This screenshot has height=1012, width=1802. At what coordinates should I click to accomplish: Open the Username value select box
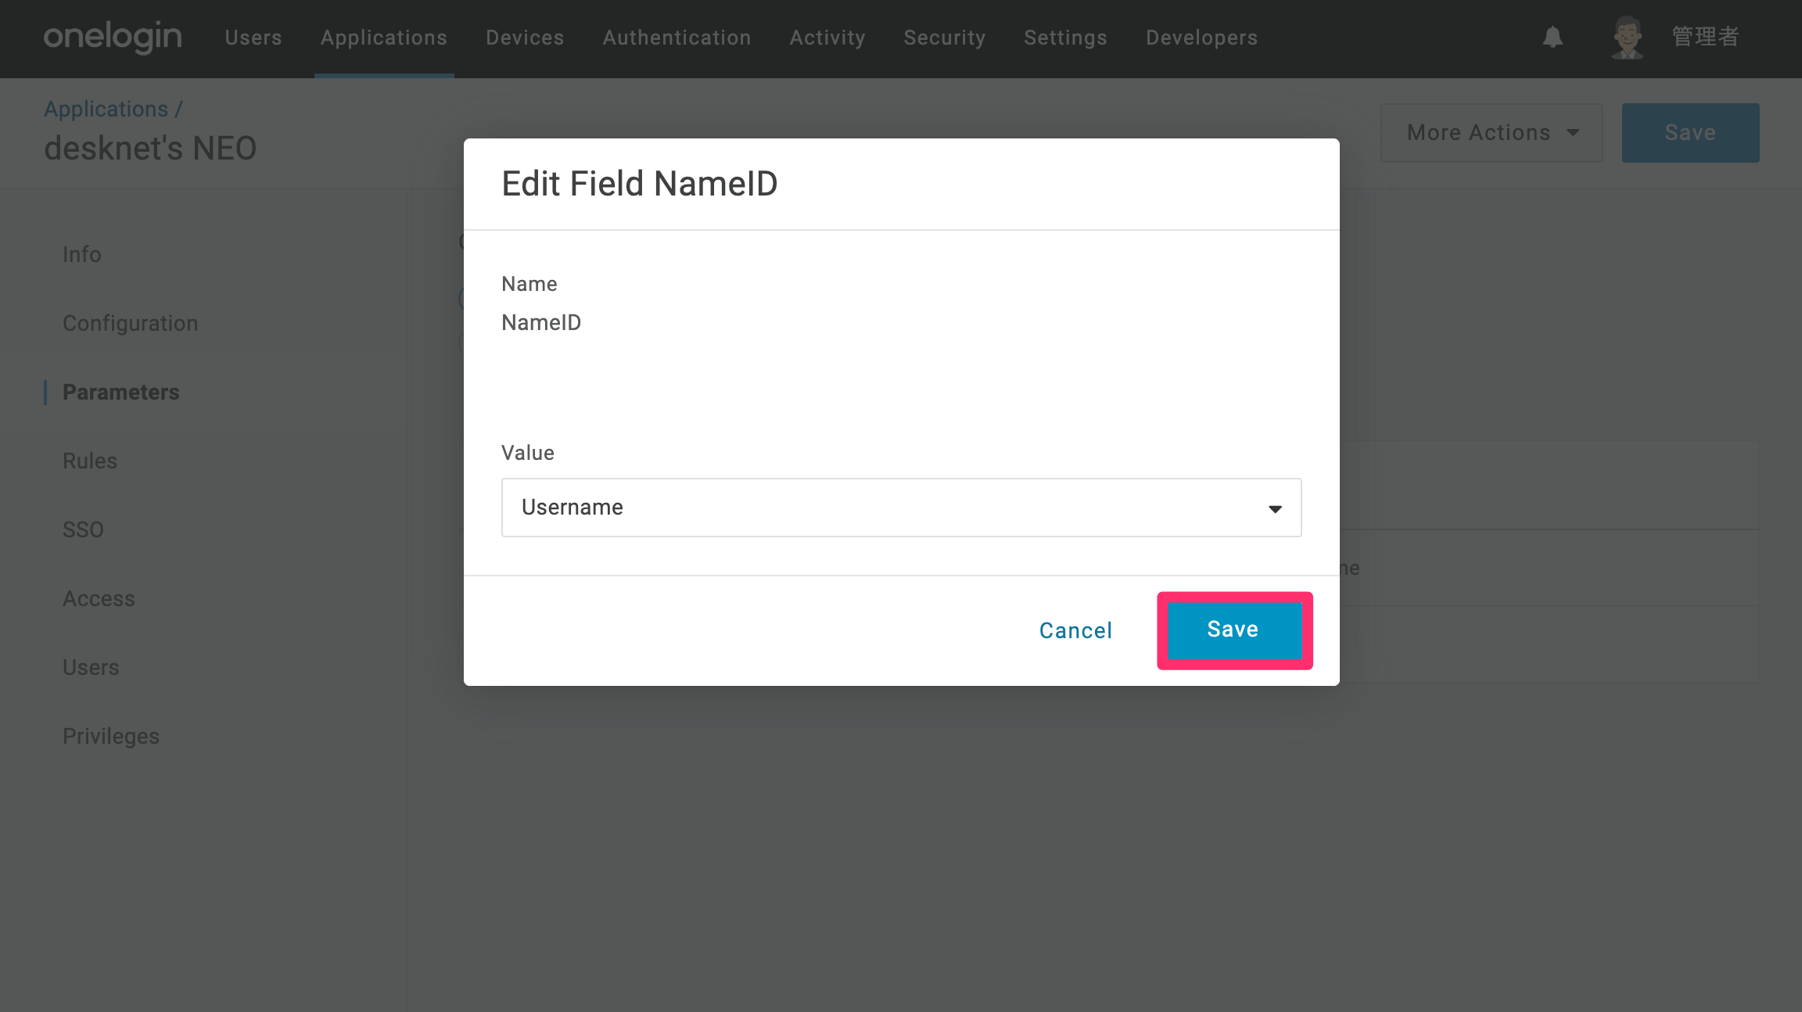(x=901, y=508)
